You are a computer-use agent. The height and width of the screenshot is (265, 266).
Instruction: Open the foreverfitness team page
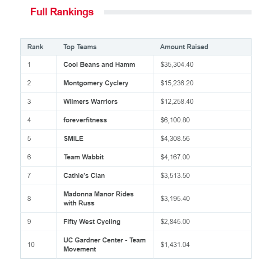(x=85, y=120)
